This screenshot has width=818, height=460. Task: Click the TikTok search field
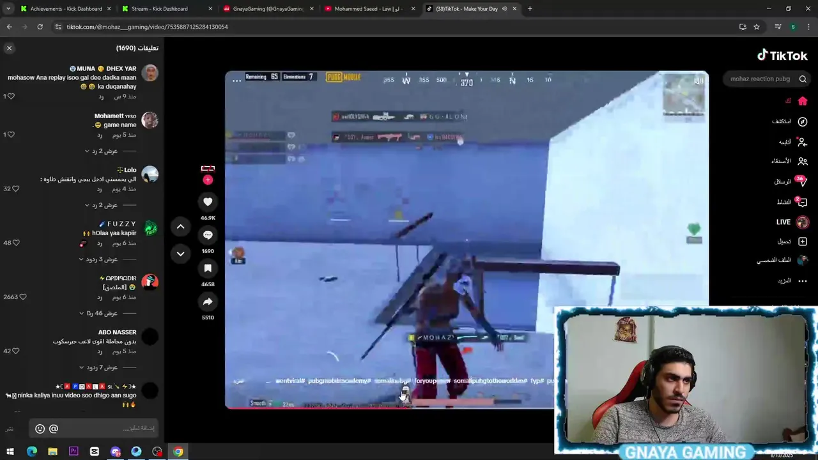coord(760,79)
